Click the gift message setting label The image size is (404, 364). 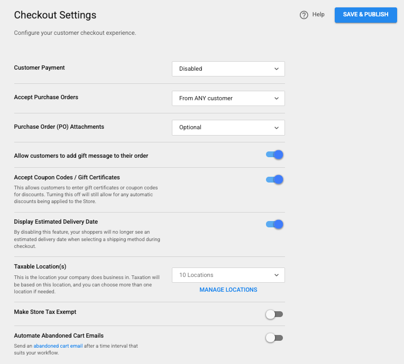(x=81, y=156)
